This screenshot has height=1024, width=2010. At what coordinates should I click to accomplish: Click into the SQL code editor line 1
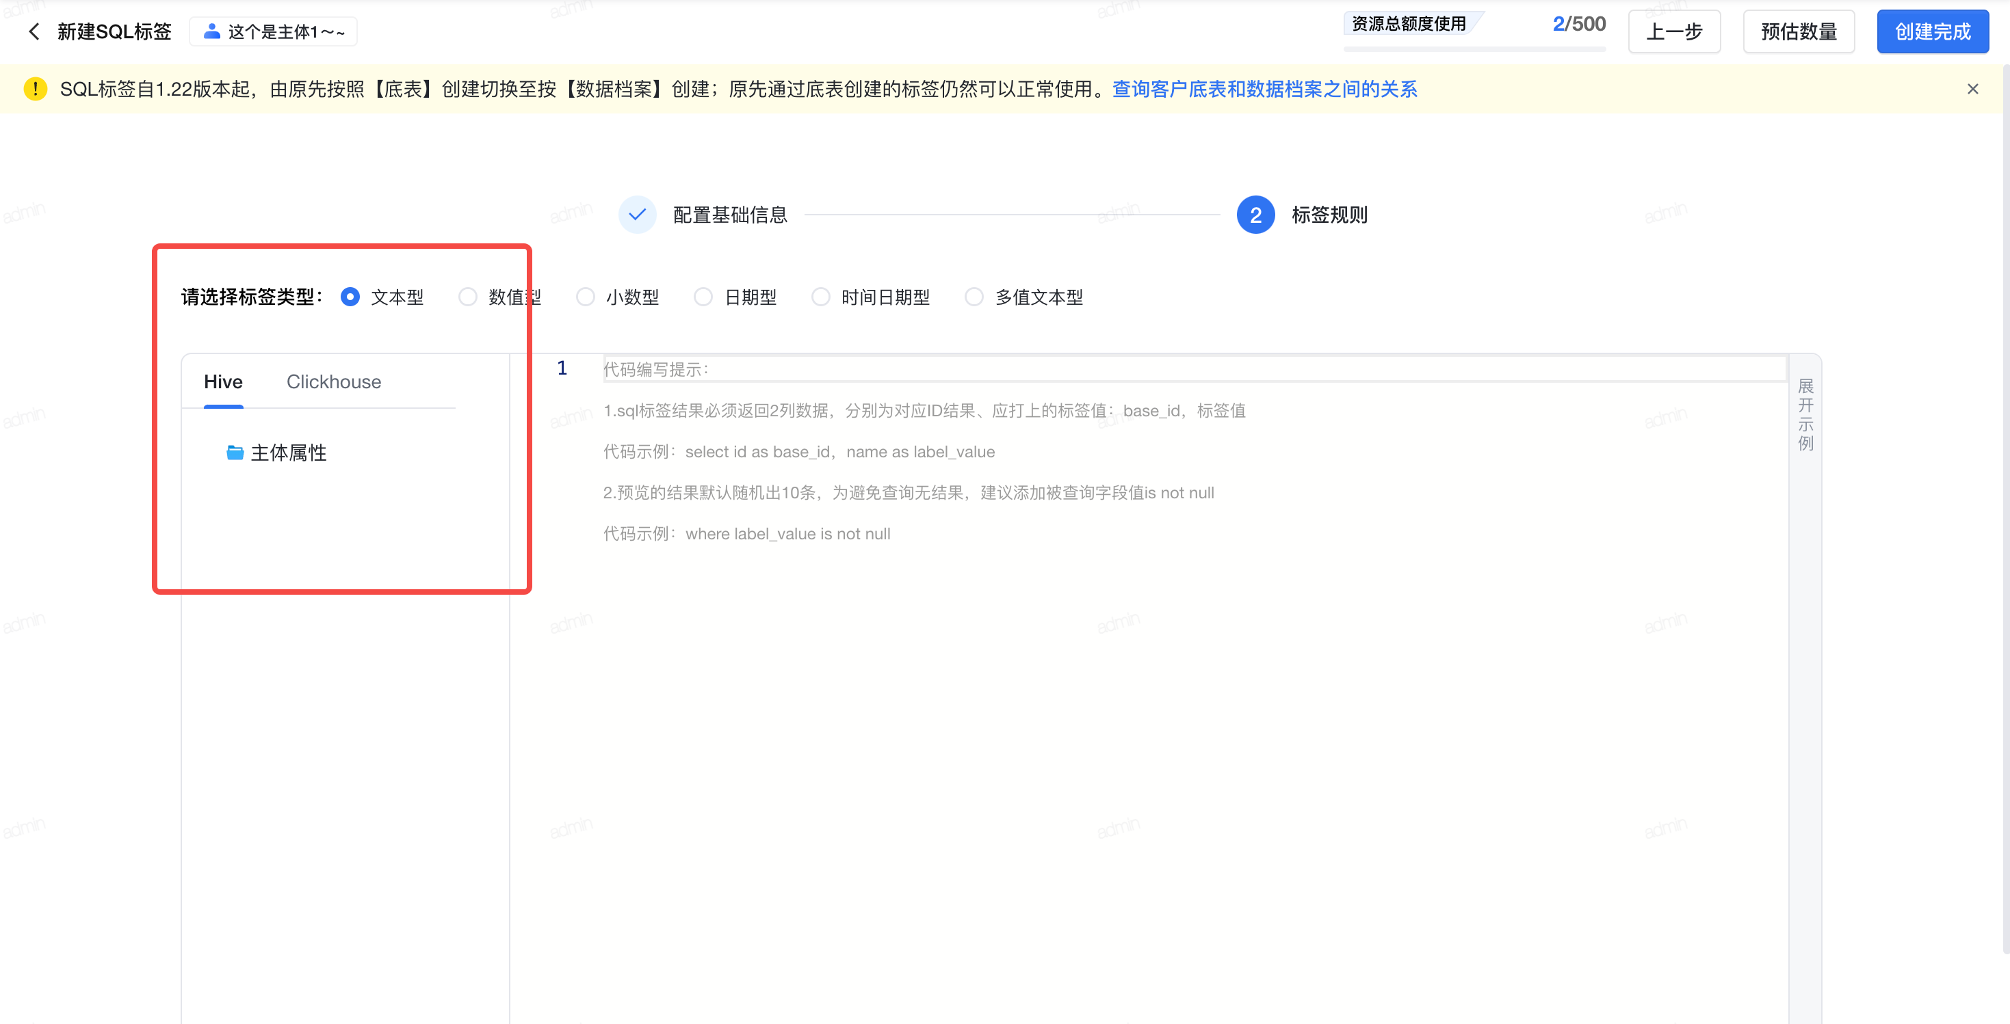[1195, 369]
